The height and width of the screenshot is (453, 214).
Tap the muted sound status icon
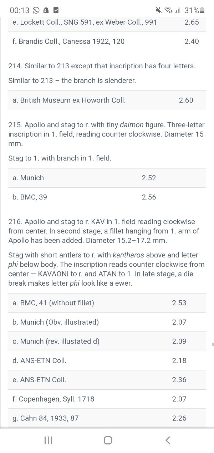tap(159, 10)
